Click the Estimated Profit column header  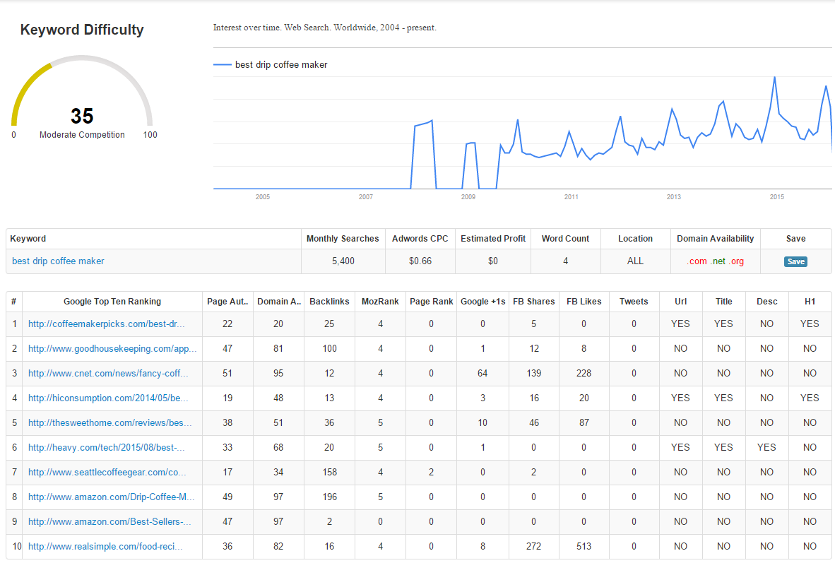[493, 239]
